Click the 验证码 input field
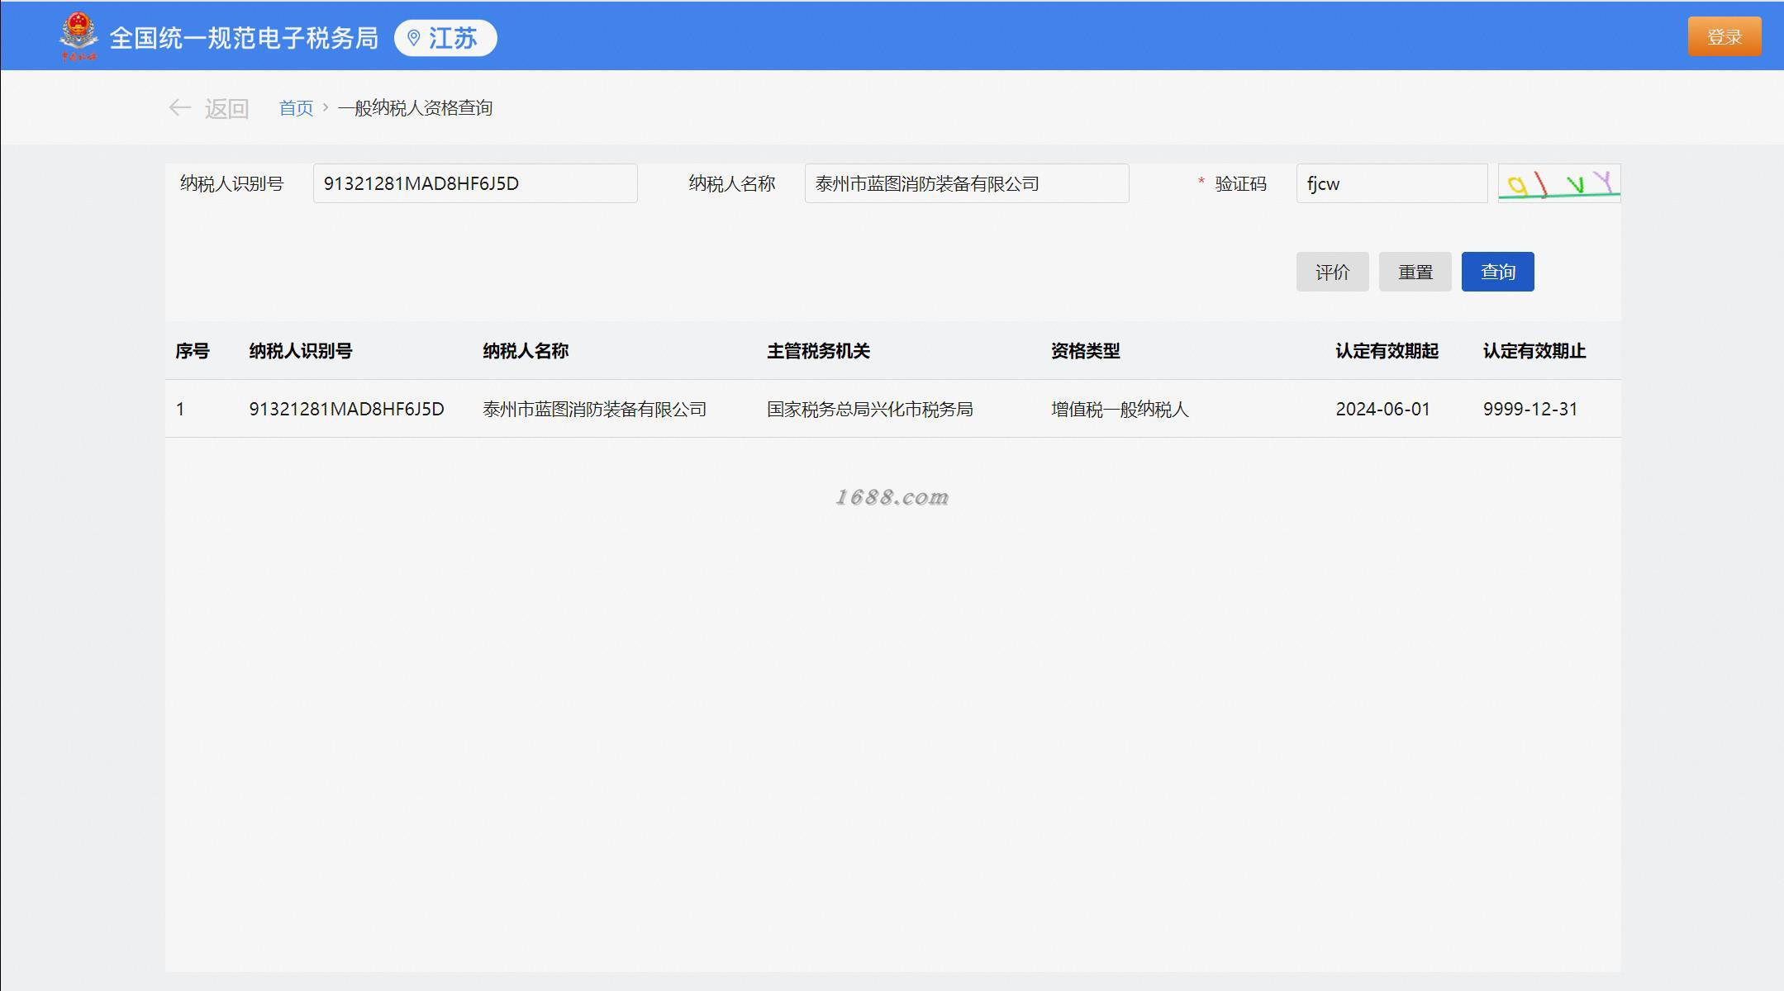 point(1391,183)
